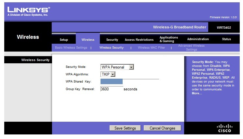Viewport: 243px width, 139px height.
Task: Click Wireless-G Broadband Router title
Action: click(x=180, y=27)
